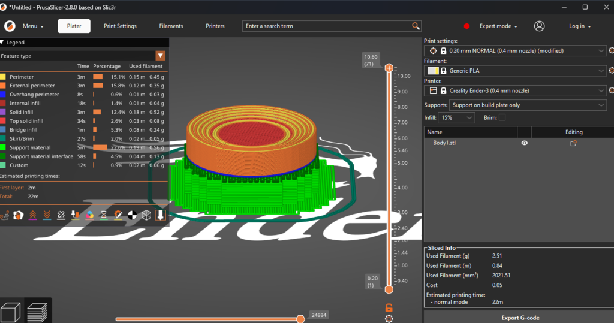Click the red Expert mode indicator
Image resolution: width=614 pixels, height=323 pixels.
click(466, 26)
